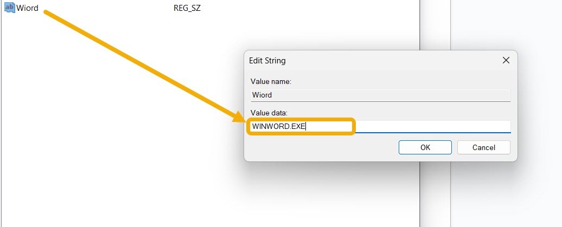Close the Edit String dialog with X
The width and height of the screenshot is (562, 227).
[506, 60]
